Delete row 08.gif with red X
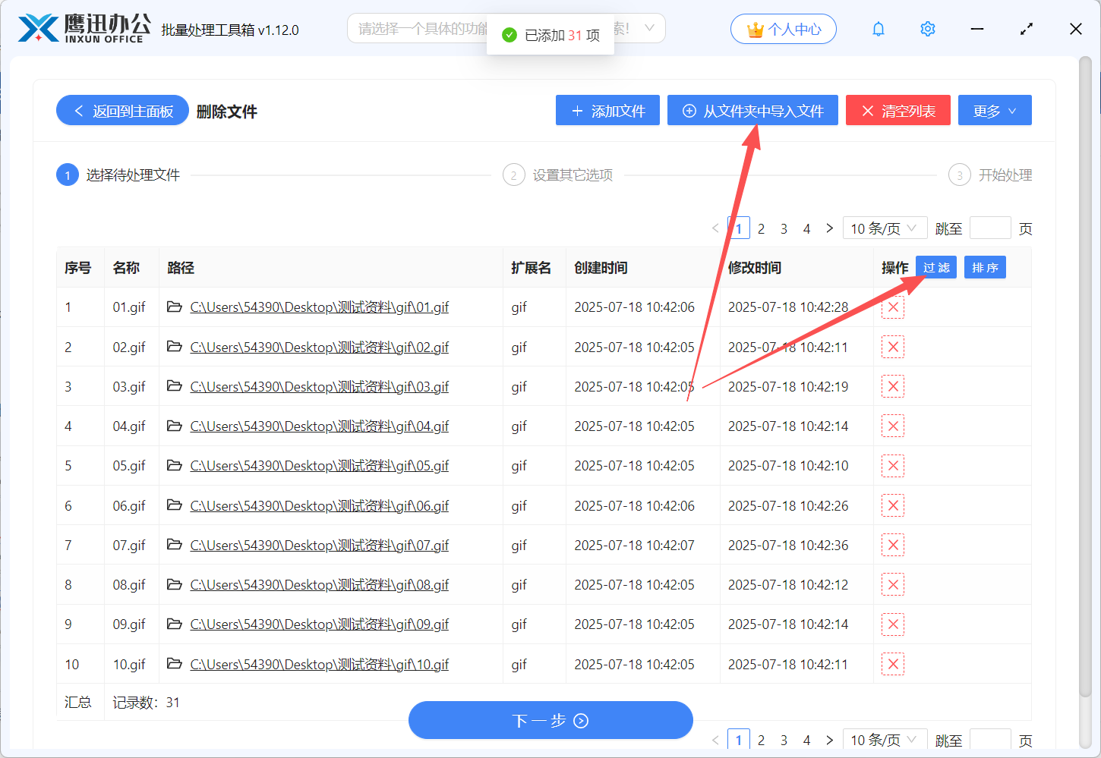The height and width of the screenshot is (758, 1101). click(x=893, y=584)
